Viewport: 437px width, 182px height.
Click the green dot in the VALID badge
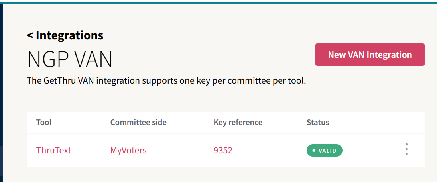pos(314,151)
